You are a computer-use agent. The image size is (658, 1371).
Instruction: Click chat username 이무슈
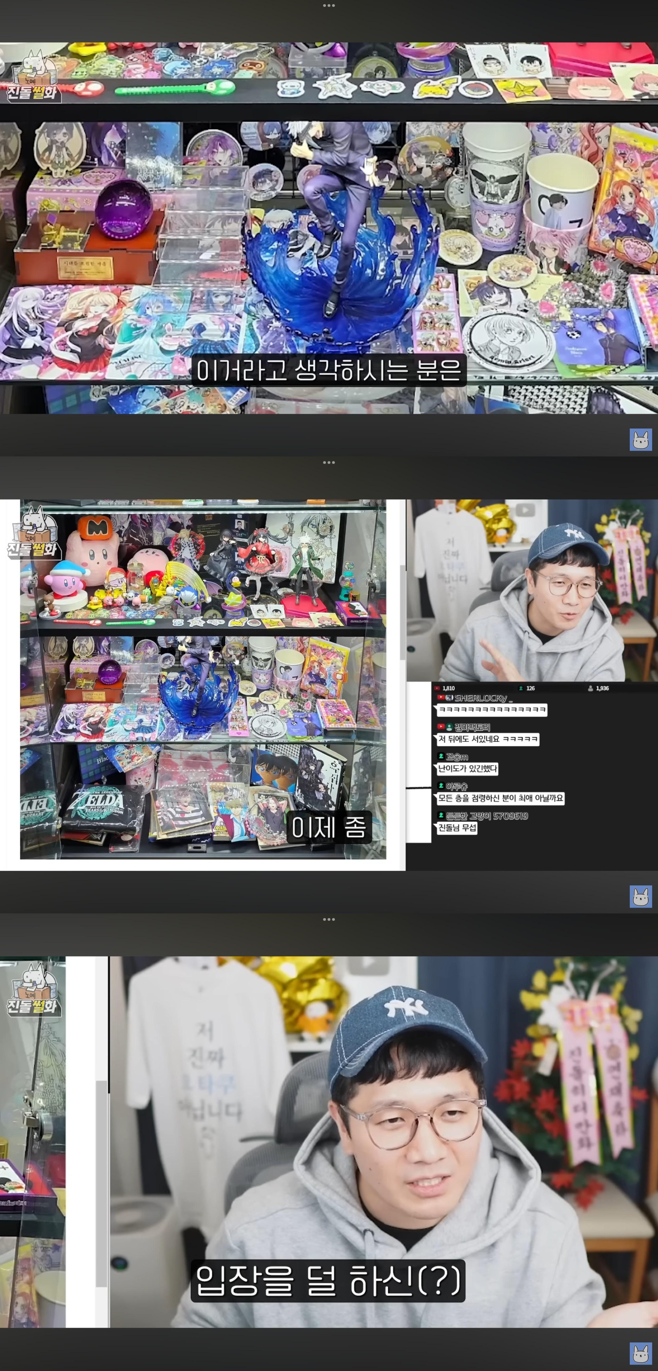pos(456,786)
